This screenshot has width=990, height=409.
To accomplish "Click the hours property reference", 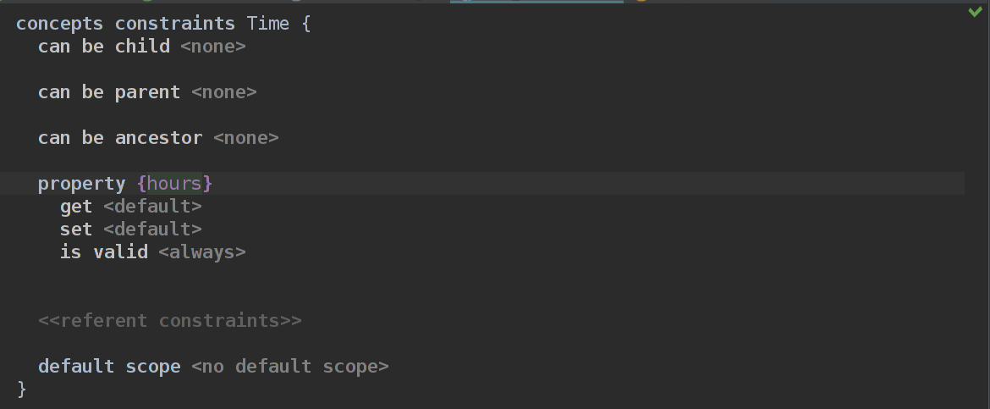I will pos(174,184).
